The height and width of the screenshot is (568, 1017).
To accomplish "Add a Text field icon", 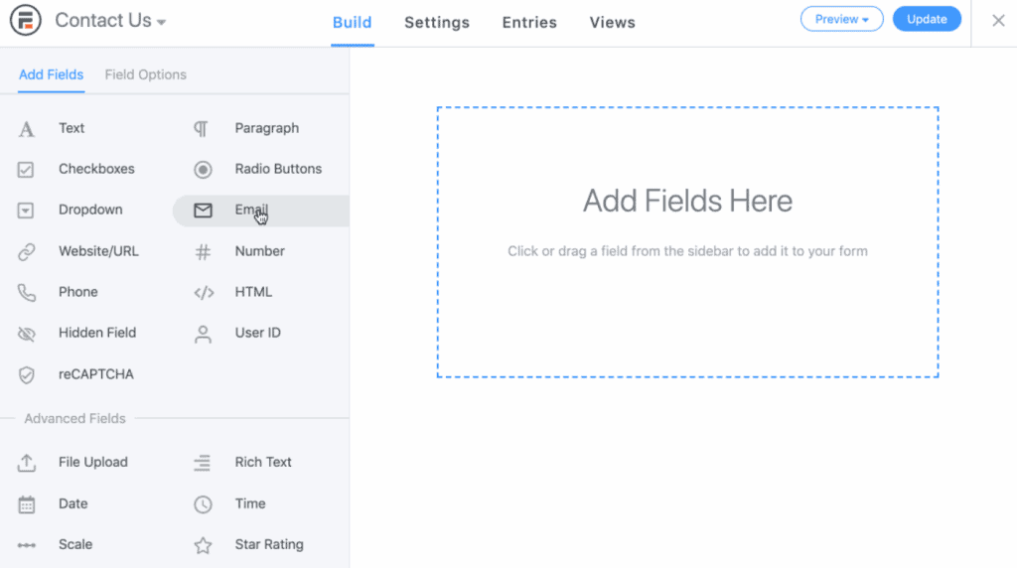I will [x=27, y=129].
